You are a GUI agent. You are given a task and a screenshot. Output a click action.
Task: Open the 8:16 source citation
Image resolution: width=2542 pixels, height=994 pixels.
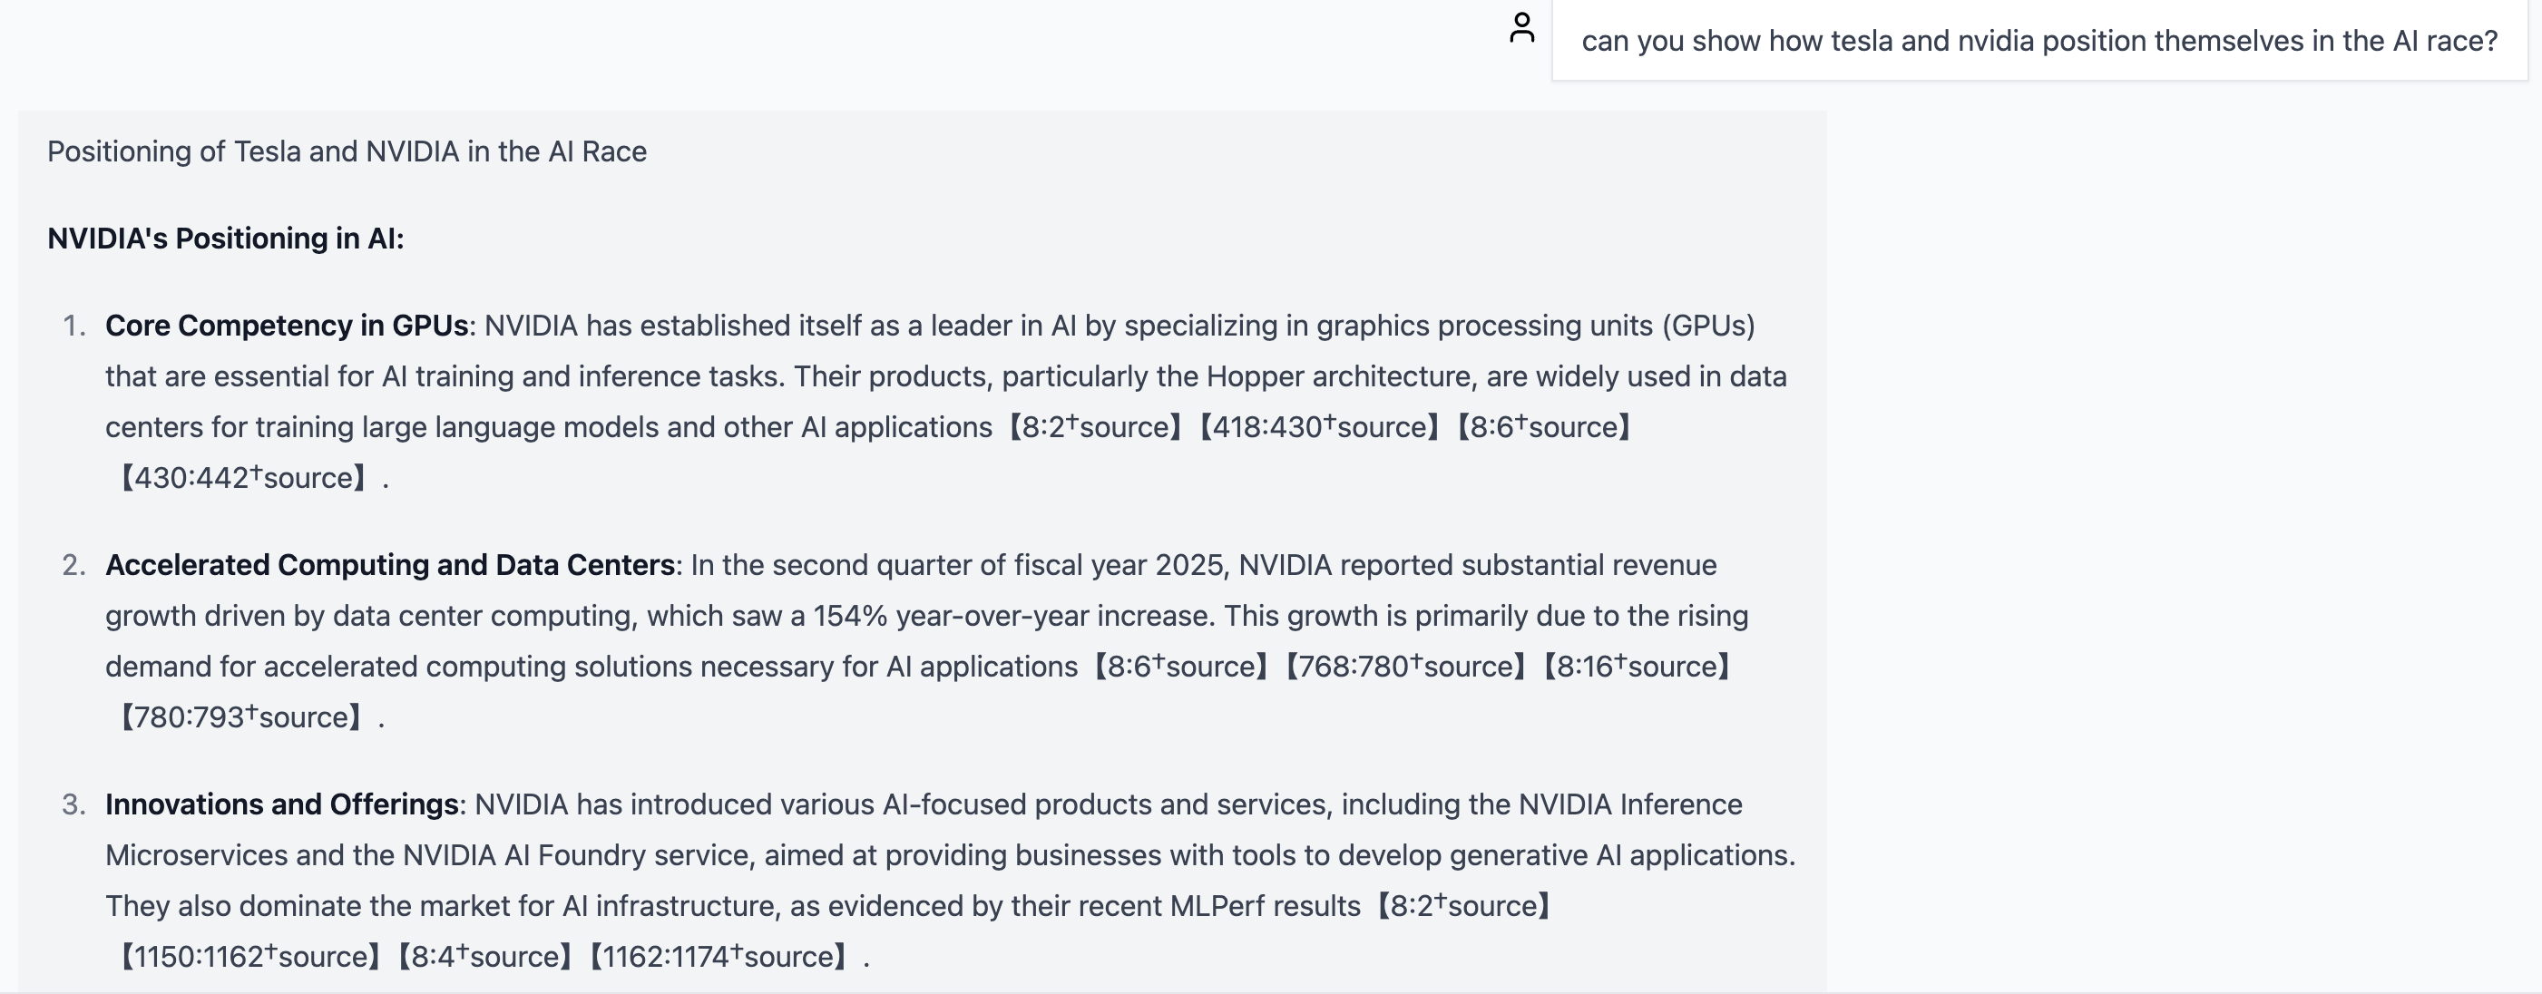[x=1636, y=667]
